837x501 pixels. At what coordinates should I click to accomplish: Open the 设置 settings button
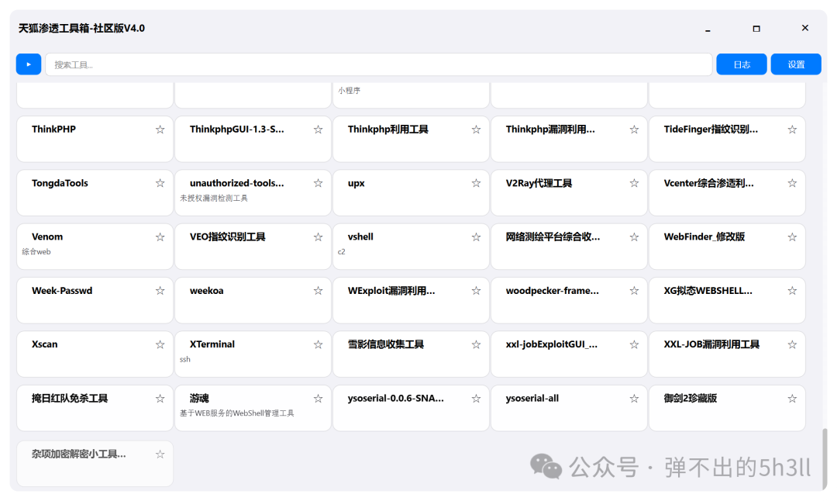pyautogui.click(x=796, y=64)
